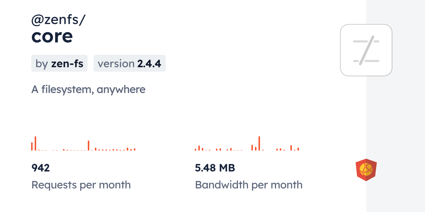Click the "@zenfs/" scope text
This screenshot has height=212, width=425.
point(58,20)
